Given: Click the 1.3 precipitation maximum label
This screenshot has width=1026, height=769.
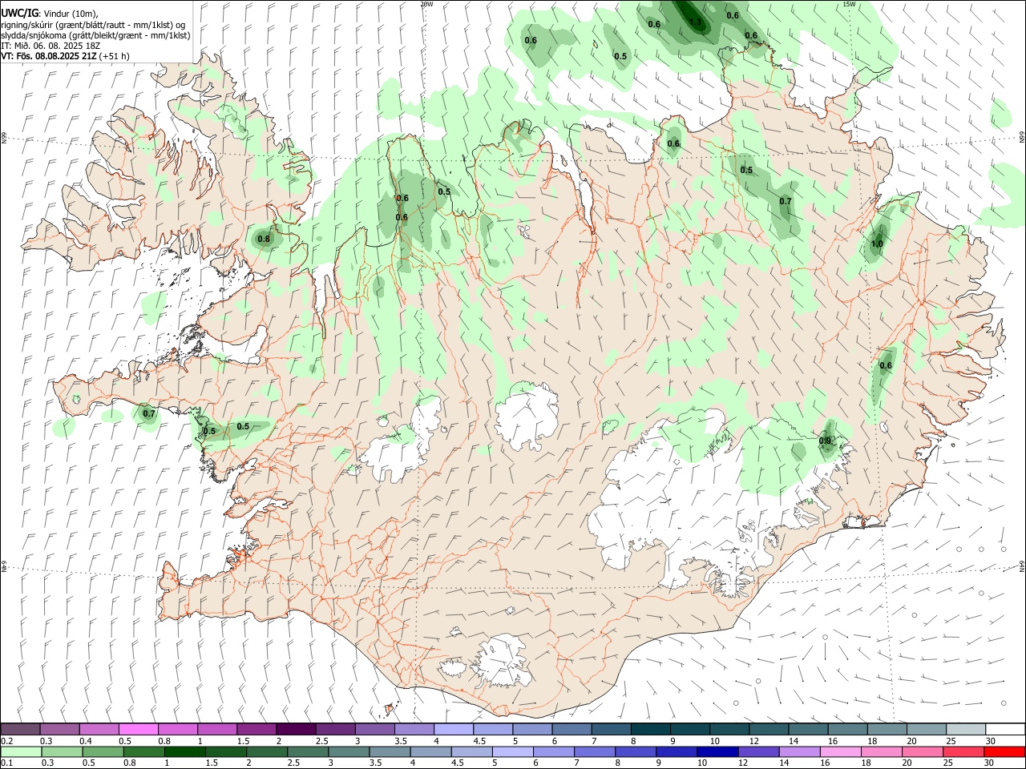Looking at the screenshot, I should tap(695, 22).
